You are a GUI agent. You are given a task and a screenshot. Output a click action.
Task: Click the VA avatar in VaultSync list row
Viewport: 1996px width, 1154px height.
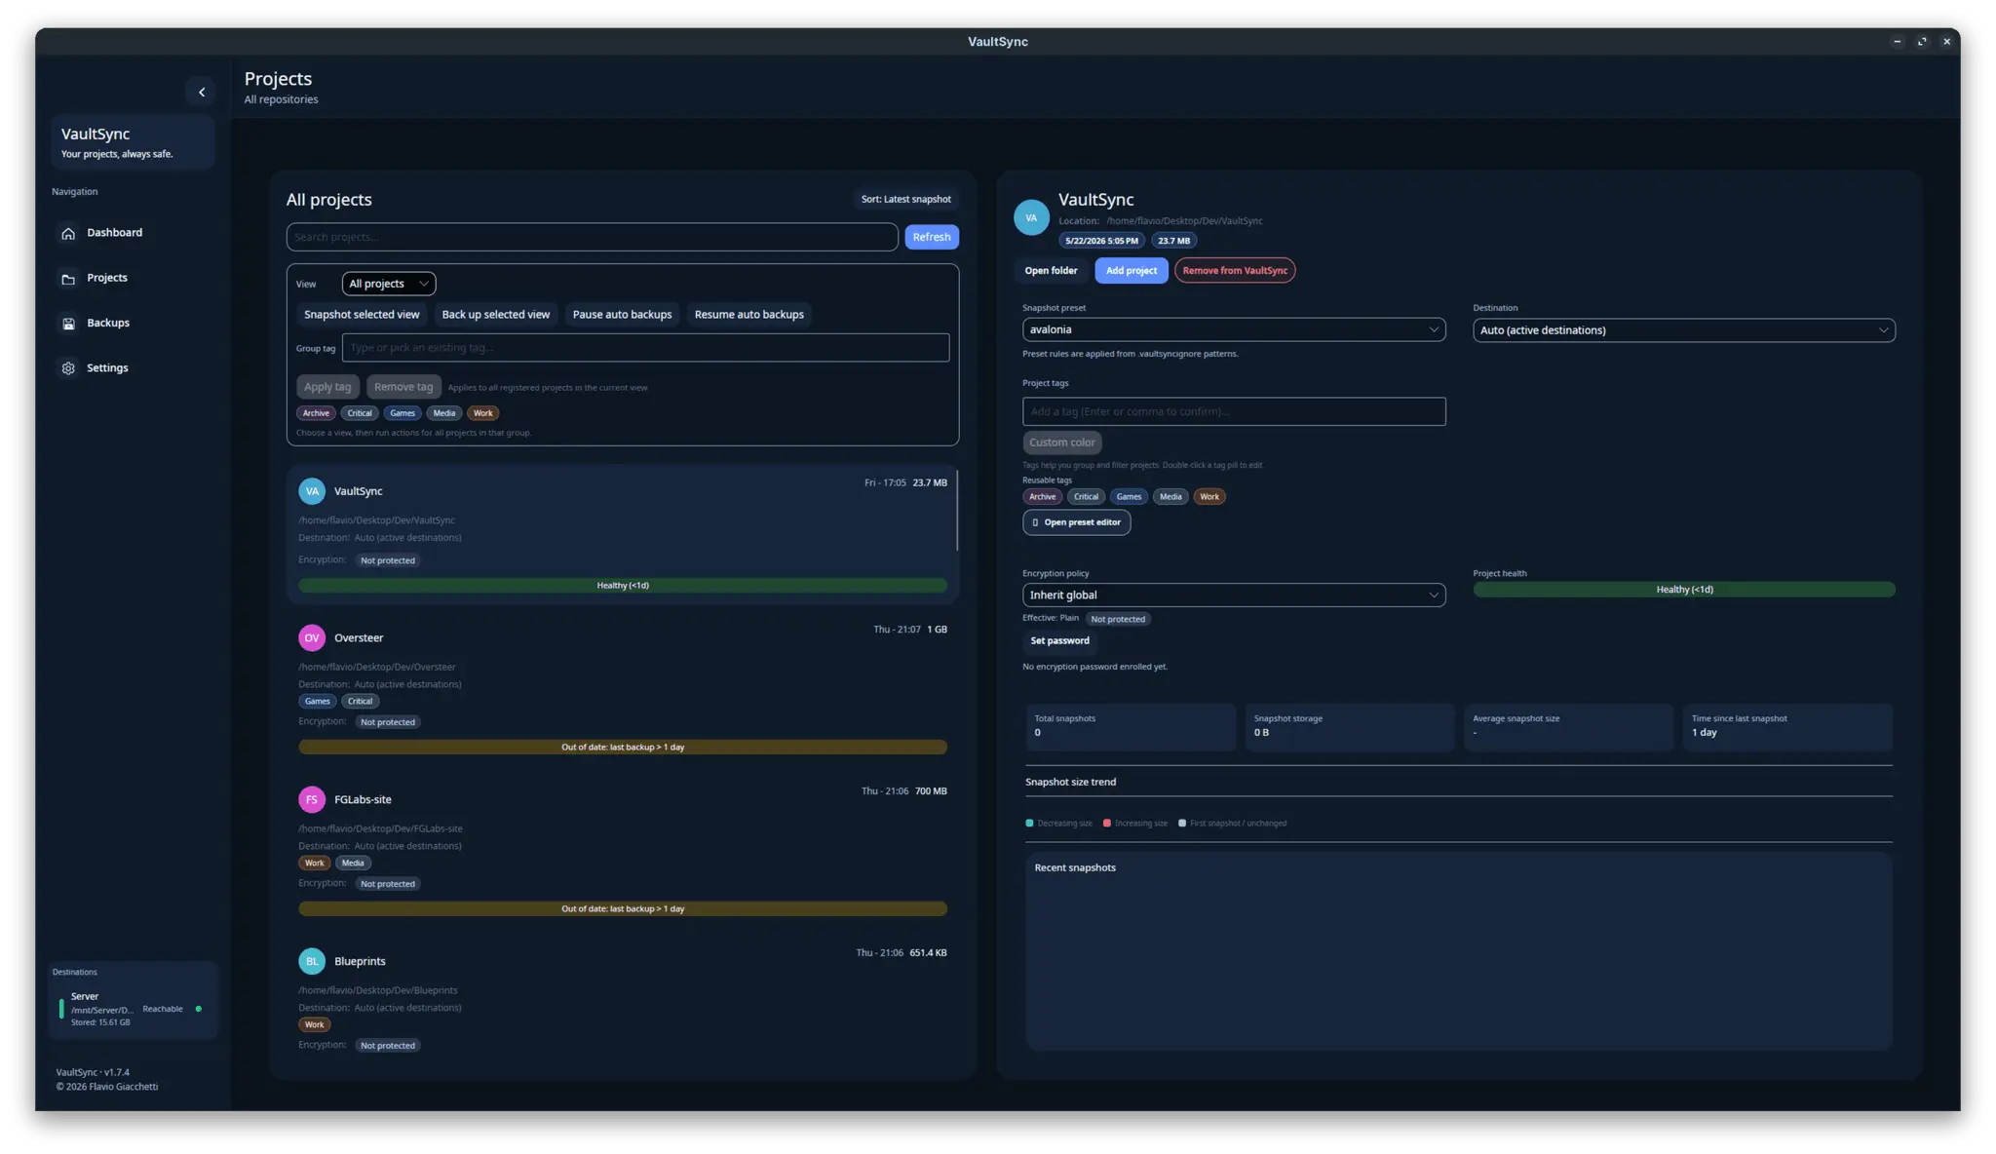coord(312,491)
